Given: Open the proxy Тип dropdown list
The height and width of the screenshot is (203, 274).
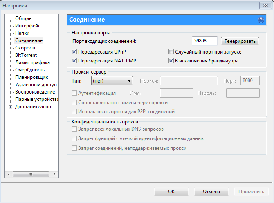Looking at the screenshot, I should coord(112,81).
